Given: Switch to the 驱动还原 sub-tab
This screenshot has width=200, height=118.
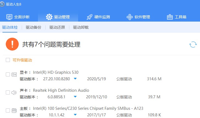Looking at the screenshot, I should pyautogui.click(x=57, y=27).
